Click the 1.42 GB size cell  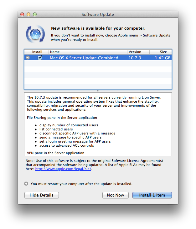(x=162, y=58)
